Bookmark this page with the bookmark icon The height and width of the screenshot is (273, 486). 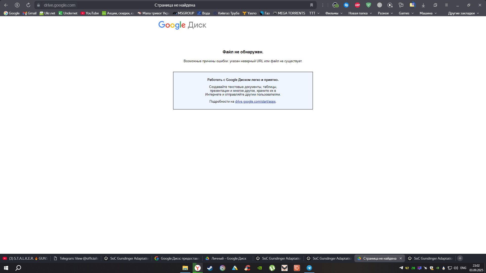tap(312, 5)
